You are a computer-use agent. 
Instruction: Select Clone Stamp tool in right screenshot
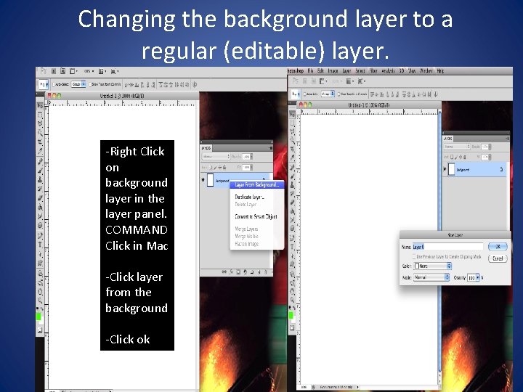292,184
